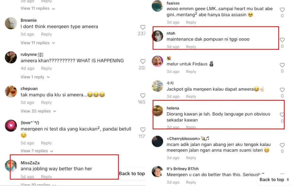Viewport: 291px width, 186px height.
Task: Reply to MissZaZa's comment
Action: pyautogui.click(x=46, y=177)
